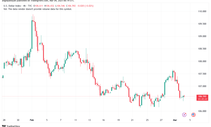The width and height of the screenshot is (211, 127).
Task: Click the volume data vendor notice text
Action: coord(38,9)
